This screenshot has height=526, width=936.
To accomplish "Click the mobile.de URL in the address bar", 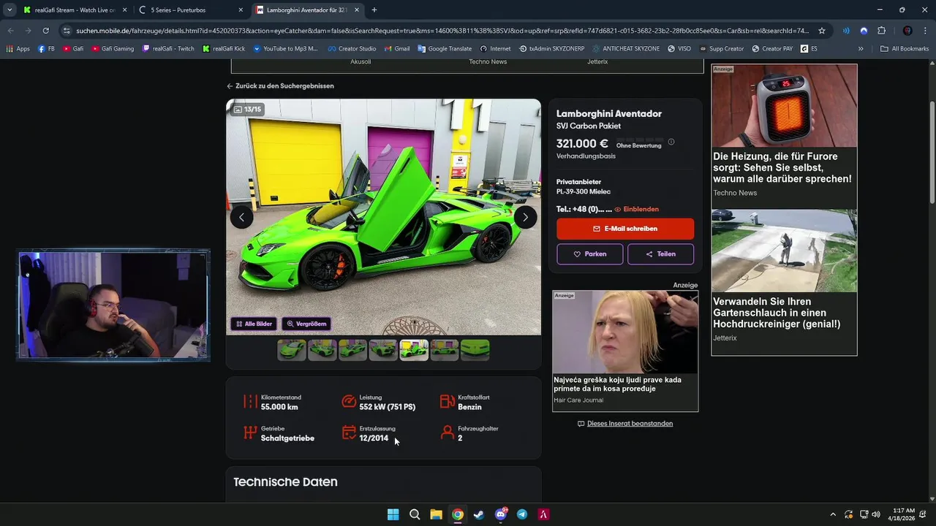I will (x=442, y=31).
